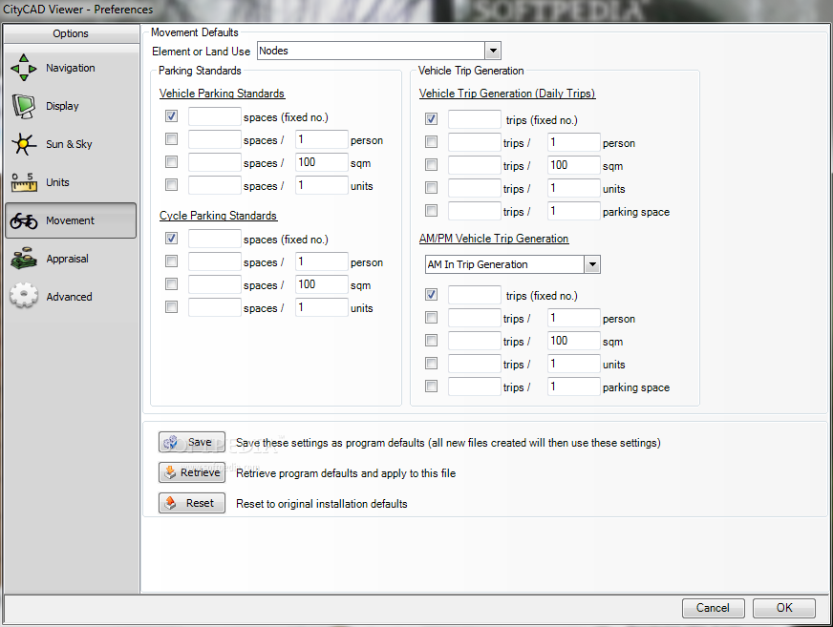The image size is (833, 627).
Task: Click vehicle parking fixed spaces input field
Action: click(215, 116)
